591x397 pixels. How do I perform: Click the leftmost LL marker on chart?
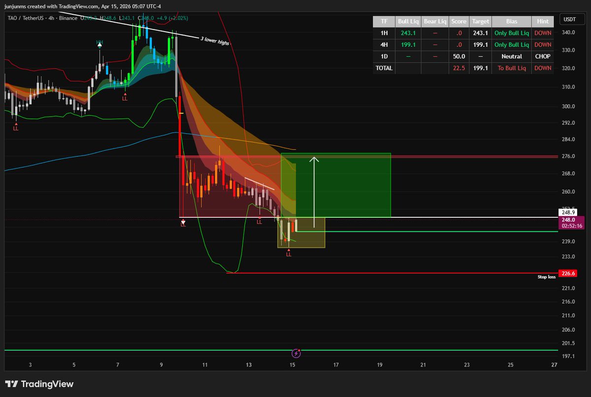[x=16, y=128]
